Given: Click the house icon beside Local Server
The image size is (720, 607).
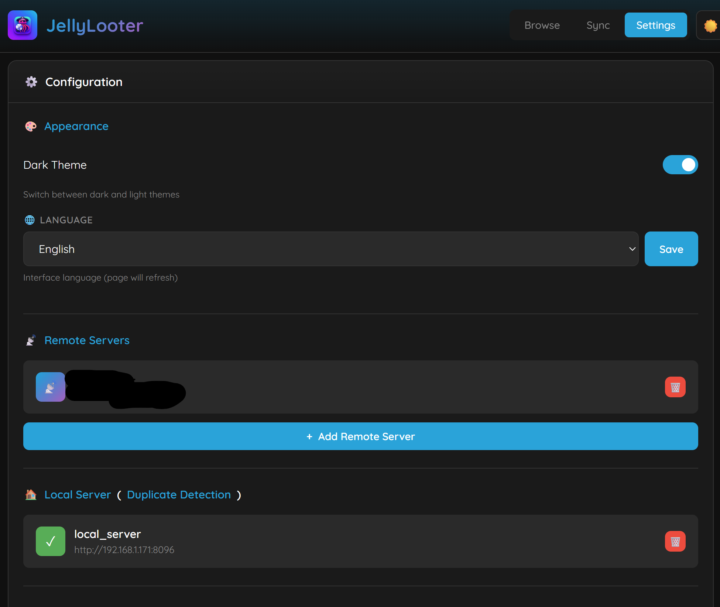Looking at the screenshot, I should [x=31, y=494].
